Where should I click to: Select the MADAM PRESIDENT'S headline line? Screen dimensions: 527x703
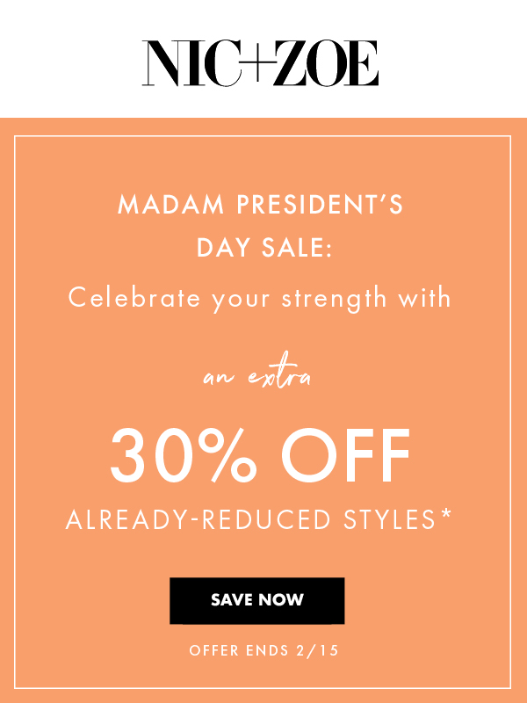tap(260, 207)
